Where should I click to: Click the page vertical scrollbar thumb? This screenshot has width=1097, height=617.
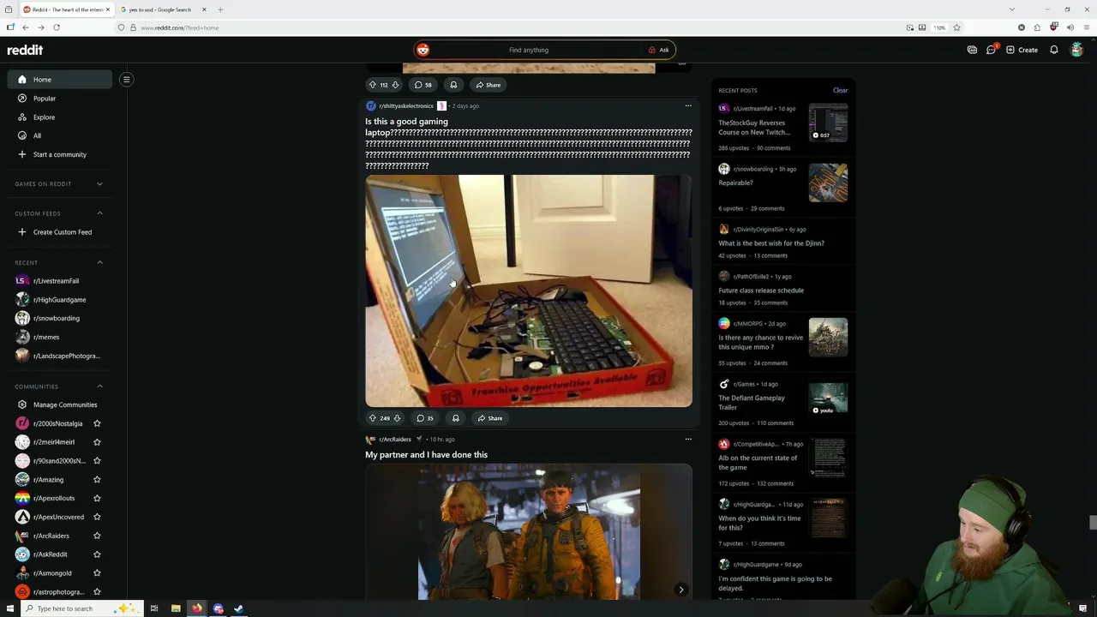1092,523
